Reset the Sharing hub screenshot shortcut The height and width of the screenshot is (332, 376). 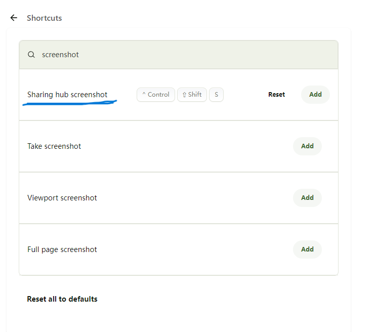click(276, 95)
